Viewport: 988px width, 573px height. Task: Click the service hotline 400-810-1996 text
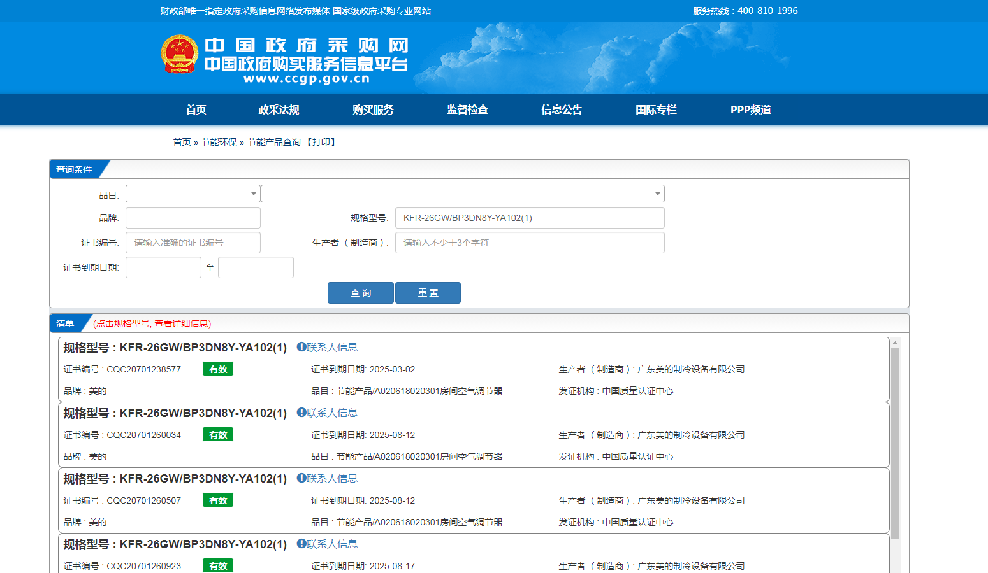coord(767,11)
